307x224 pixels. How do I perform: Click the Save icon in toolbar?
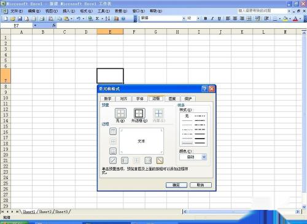pyautogui.click(x=20, y=18)
